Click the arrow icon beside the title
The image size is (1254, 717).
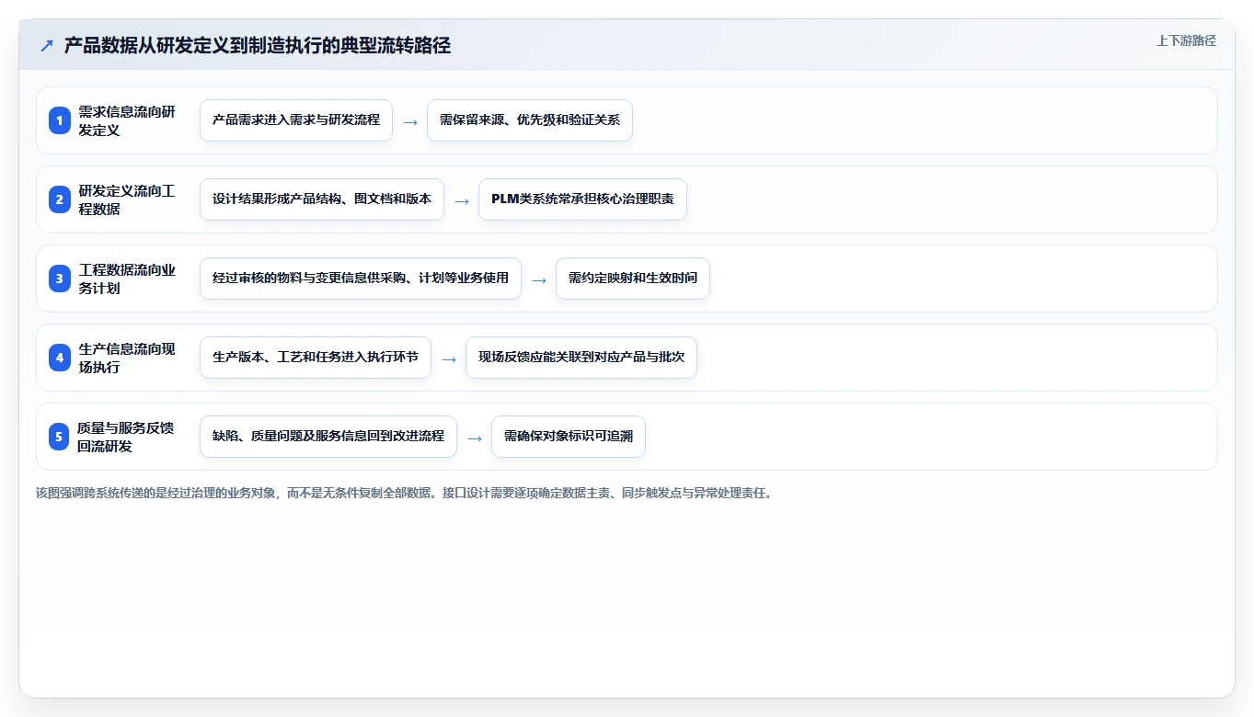pos(47,46)
